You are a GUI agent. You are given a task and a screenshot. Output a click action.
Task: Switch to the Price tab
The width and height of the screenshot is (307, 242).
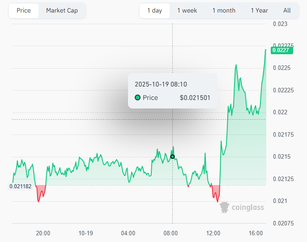click(x=24, y=10)
